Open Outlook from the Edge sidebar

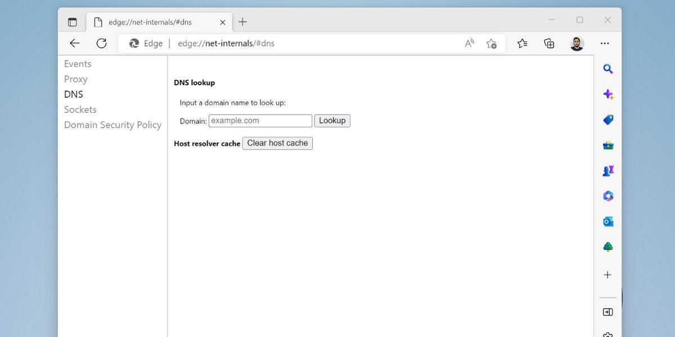607,221
